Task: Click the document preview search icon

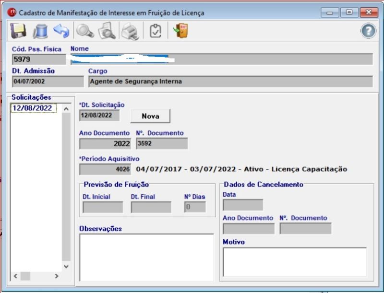Action: coord(107,31)
